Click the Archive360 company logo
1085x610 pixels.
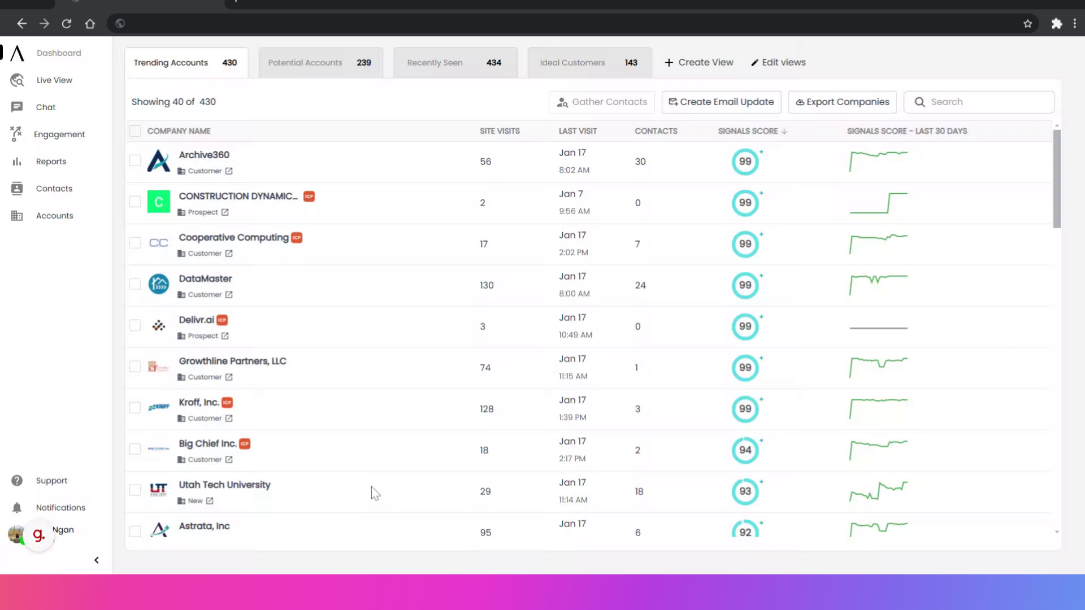159,161
